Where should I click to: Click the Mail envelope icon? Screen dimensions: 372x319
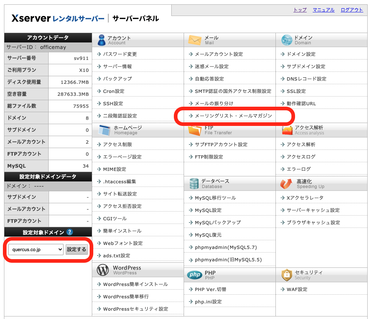195,40
